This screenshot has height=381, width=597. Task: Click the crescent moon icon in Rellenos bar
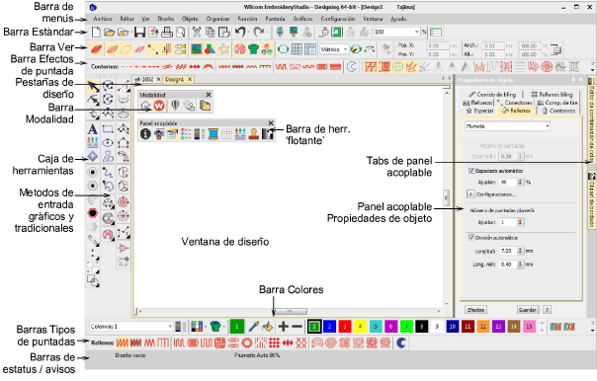(401, 343)
